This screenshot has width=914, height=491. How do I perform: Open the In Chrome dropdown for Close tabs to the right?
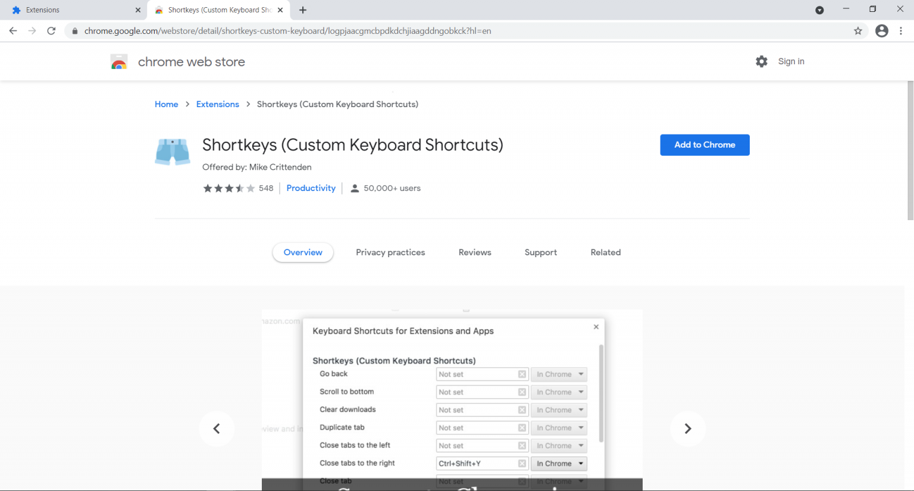pyautogui.click(x=558, y=463)
